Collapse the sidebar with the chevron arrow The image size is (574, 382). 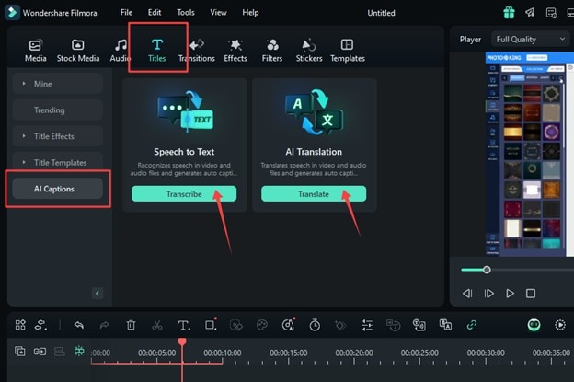tap(97, 293)
